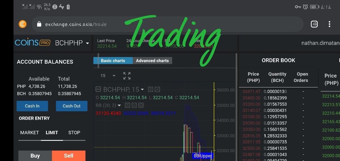The width and height of the screenshot is (340, 161).
Task: Click the Cash Out button
Action: 71,106
